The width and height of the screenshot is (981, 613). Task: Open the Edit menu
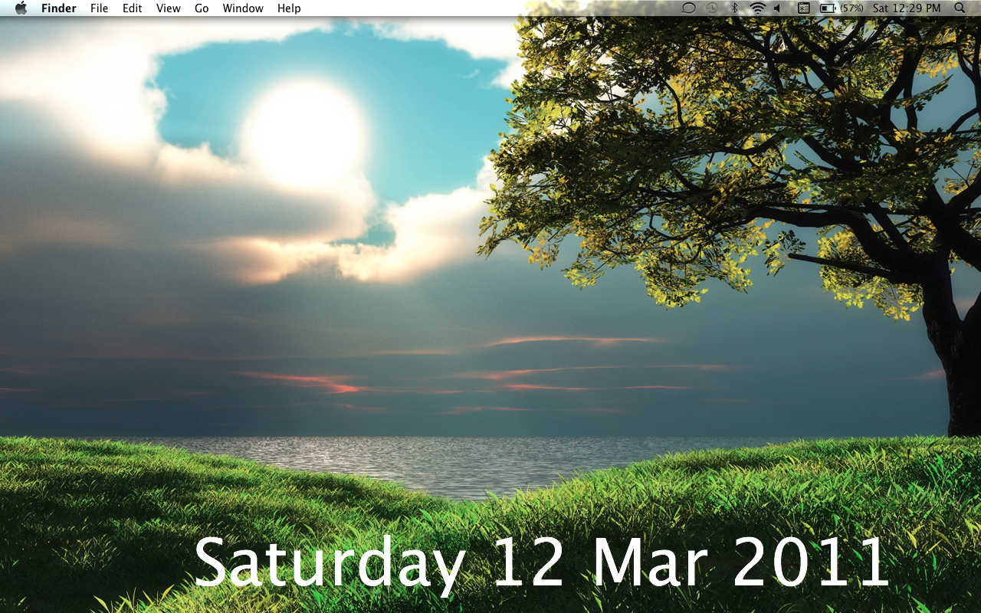(133, 8)
